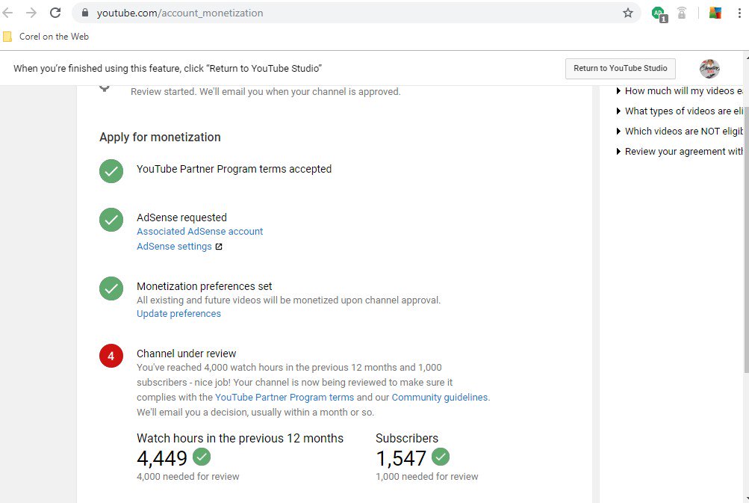The height and width of the screenshot is (503, 749).
Task: Expand 'What types of videos are eligible' question
Action: click(x=680, y=111)
